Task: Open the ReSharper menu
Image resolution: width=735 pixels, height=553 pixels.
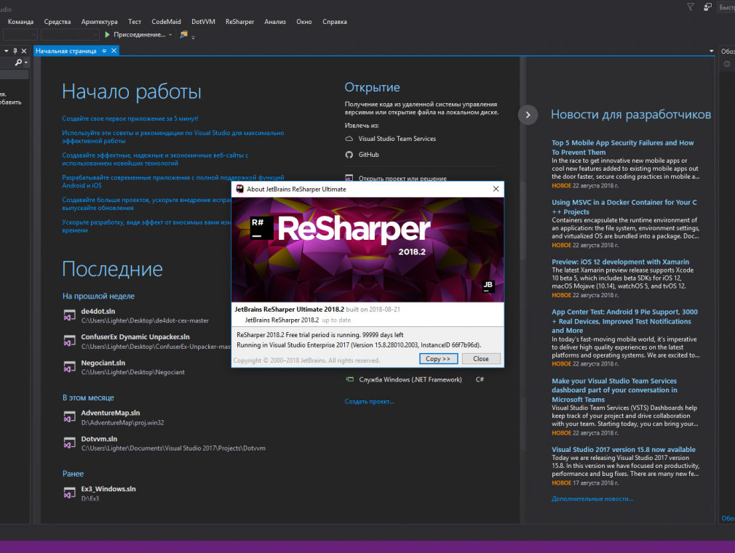Action: (x=239, y=22)
